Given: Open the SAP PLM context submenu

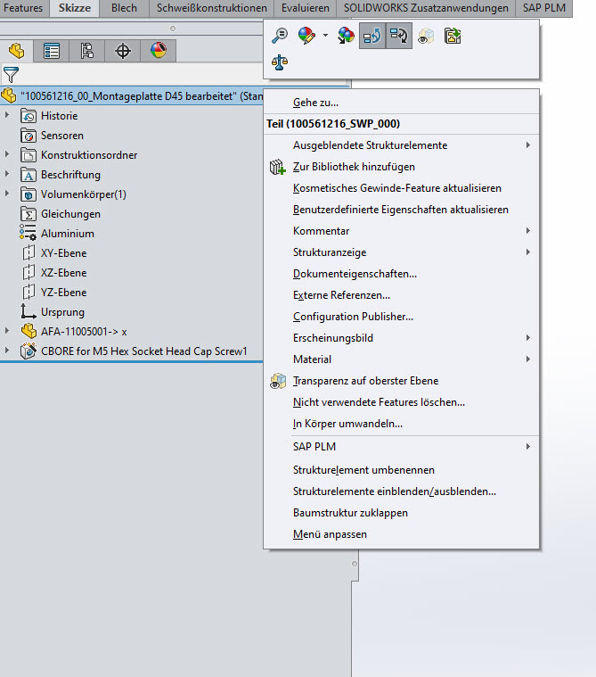Looking at the screenshot, I should tap(401, 447).
